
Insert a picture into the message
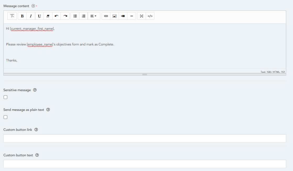coord(115,16)
